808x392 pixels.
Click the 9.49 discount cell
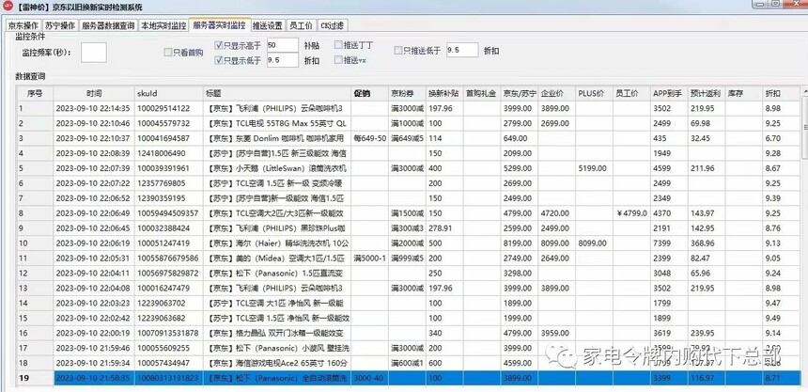(781, 318)
